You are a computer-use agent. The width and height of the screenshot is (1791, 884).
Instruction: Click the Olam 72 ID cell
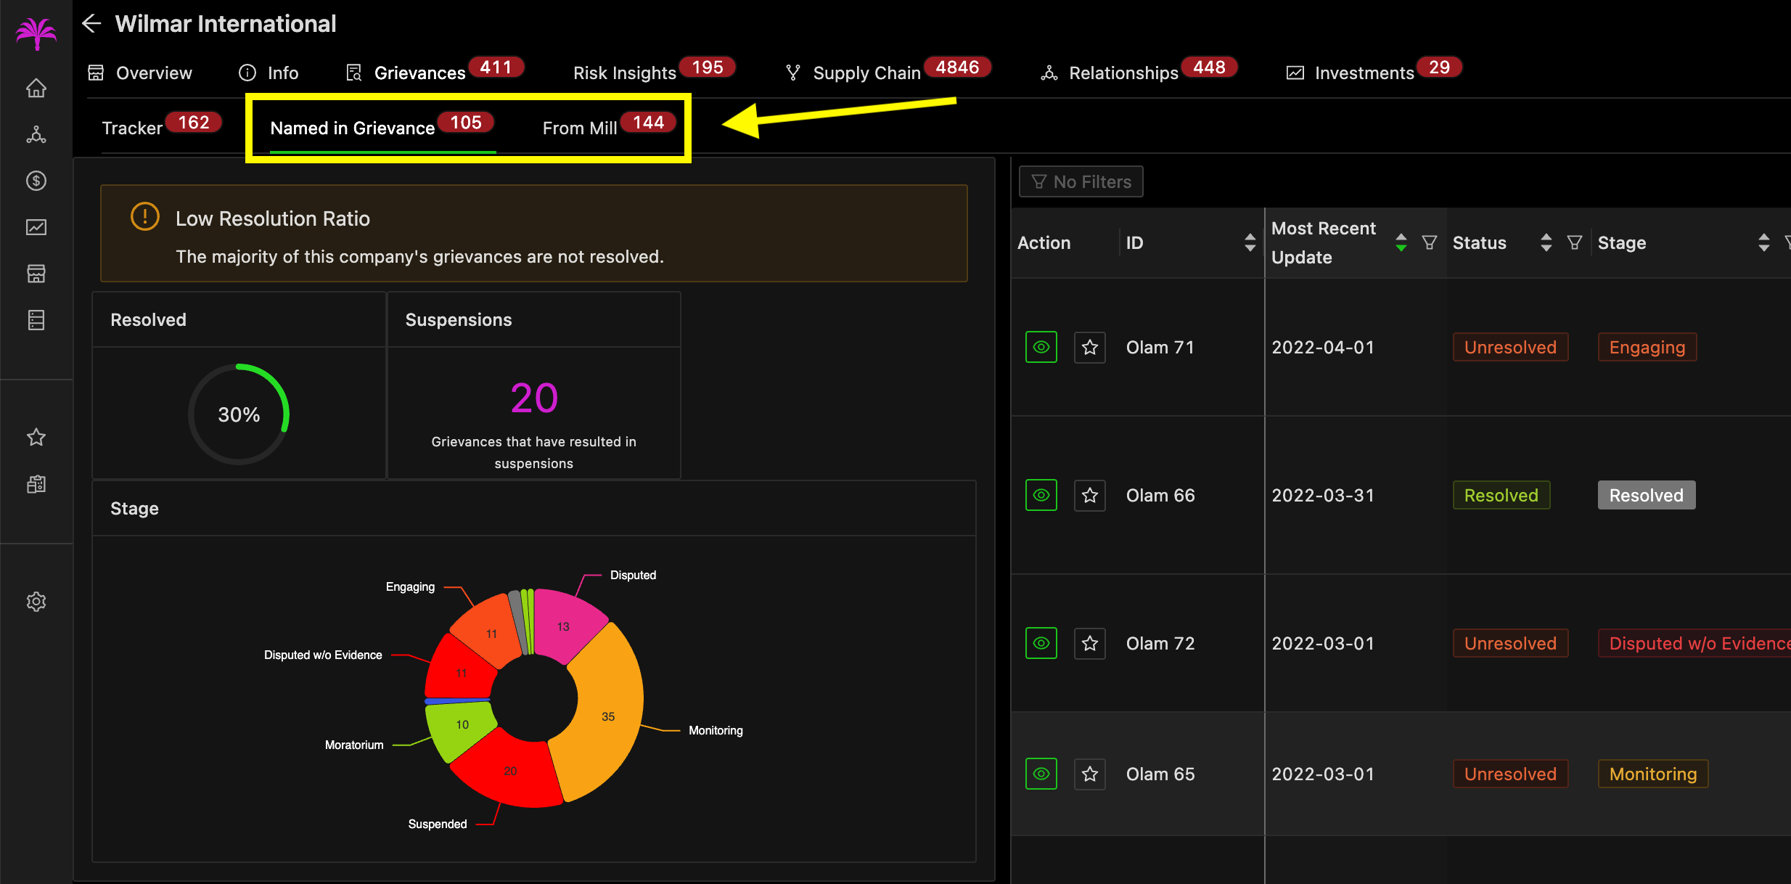click(x=1160, y=644)
